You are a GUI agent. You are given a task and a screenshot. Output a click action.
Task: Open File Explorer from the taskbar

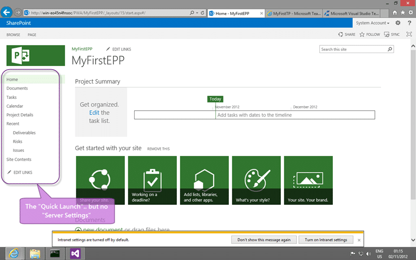coord(35,254)
